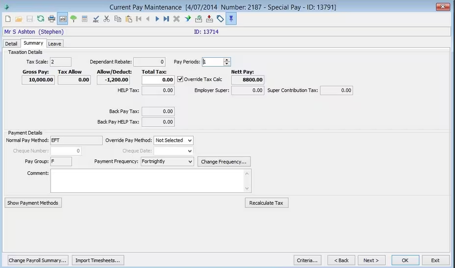Click the Import Timesheets... button

[98, 260]
